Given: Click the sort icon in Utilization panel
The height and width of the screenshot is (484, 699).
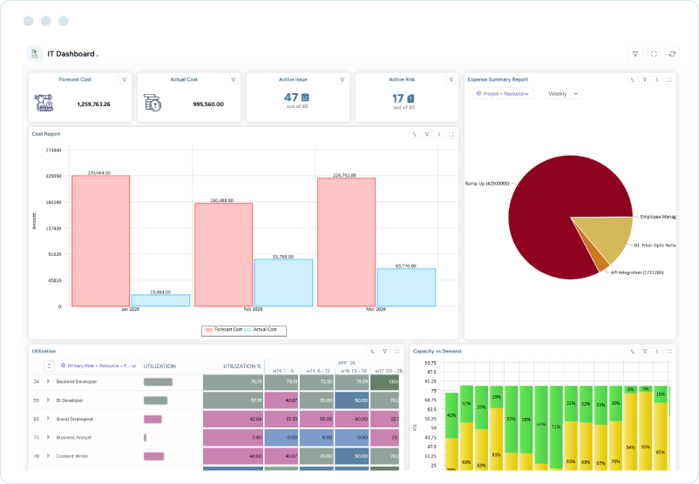Looking at the screenshot, I should (x=372, y=352).
